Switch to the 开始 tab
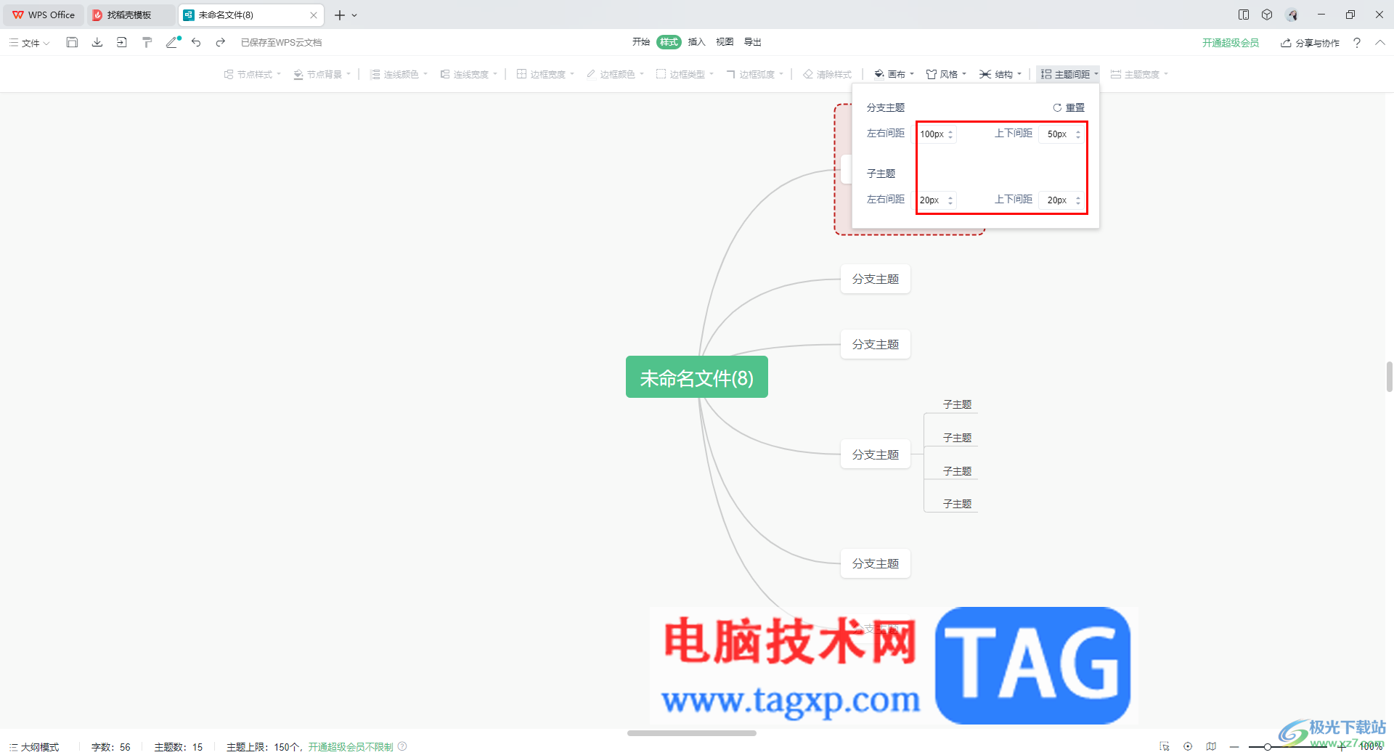 point(641,42)
